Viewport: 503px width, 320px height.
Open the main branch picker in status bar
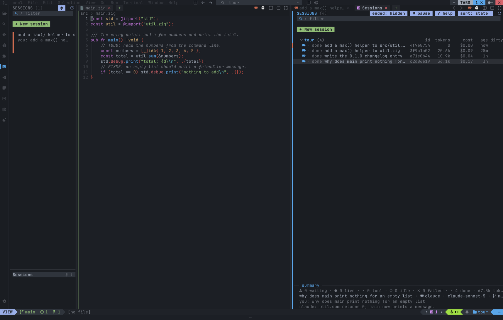28,312
